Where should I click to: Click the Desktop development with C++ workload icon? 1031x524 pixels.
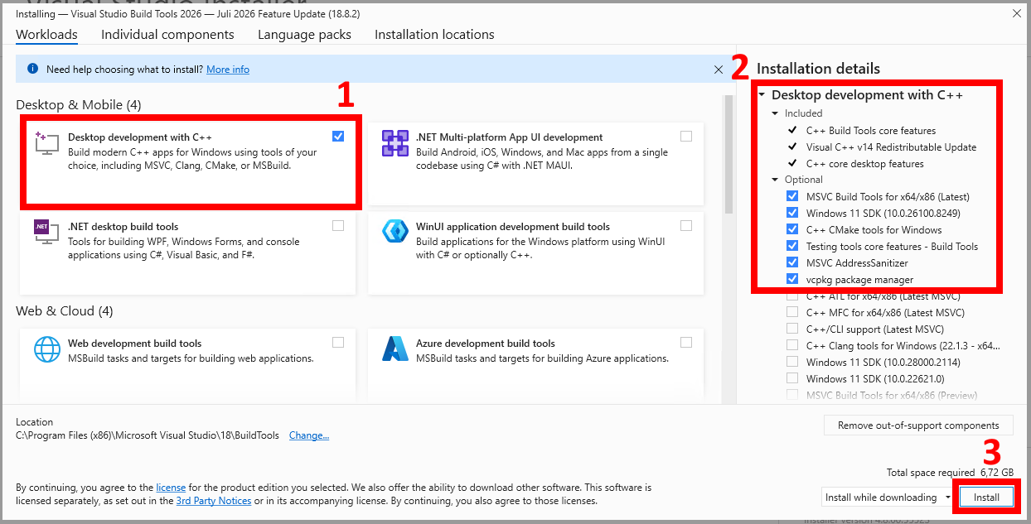(46, 142)
